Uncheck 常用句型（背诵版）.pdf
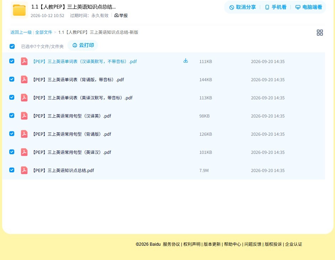This screenshot has height=260, width=335. tap(12, 134)
